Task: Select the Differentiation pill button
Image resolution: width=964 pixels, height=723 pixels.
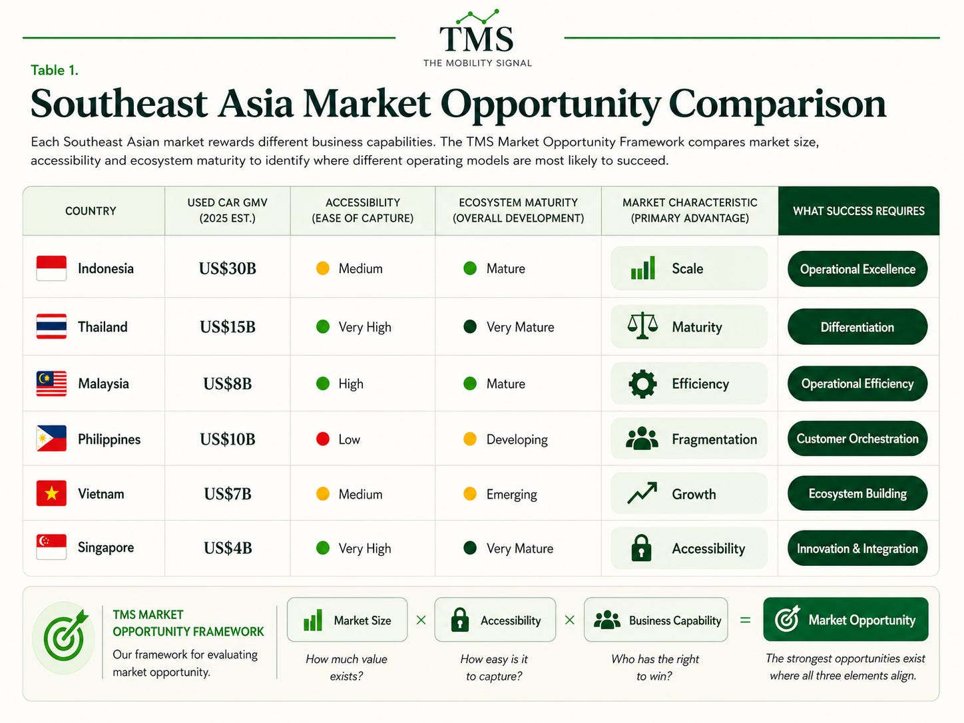Action: [x=857, y=327]
